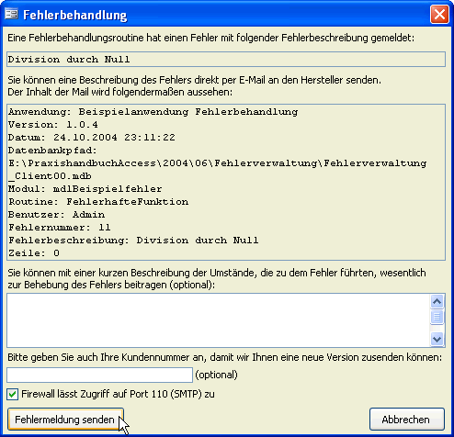454x437 pixels.
Task: Click the form icon in the title bar
Action: (x=11, y=14)
